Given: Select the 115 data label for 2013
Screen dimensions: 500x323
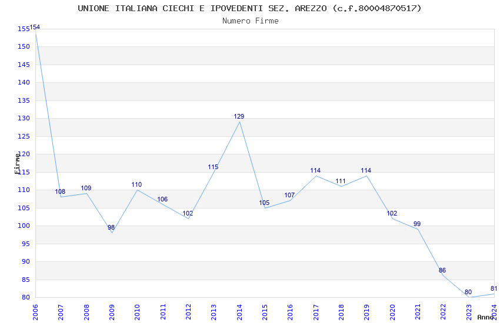Looking at the screenshot, I should [x=213, y=167].
